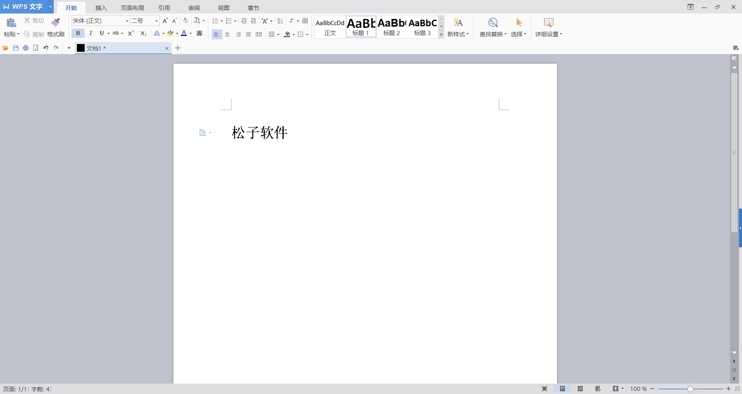Switch to the 插入 ribbon tab
The image size is (742, 394).
(101, 8)
